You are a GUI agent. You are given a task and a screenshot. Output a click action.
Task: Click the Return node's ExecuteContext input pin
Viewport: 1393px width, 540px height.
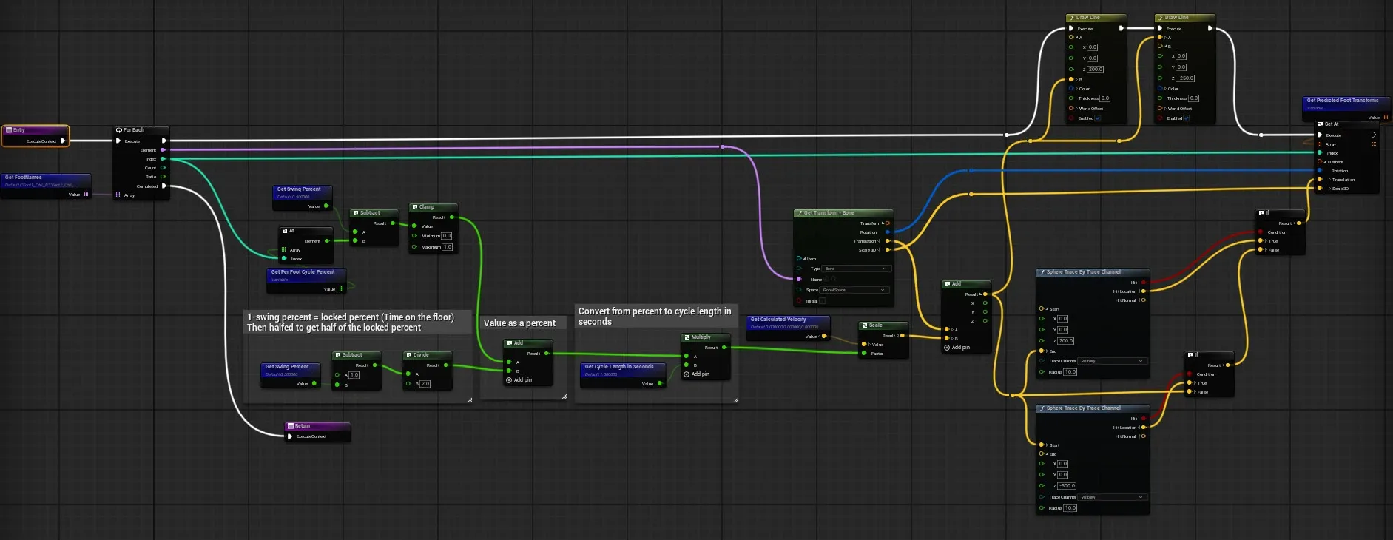[x=290, y=436]
